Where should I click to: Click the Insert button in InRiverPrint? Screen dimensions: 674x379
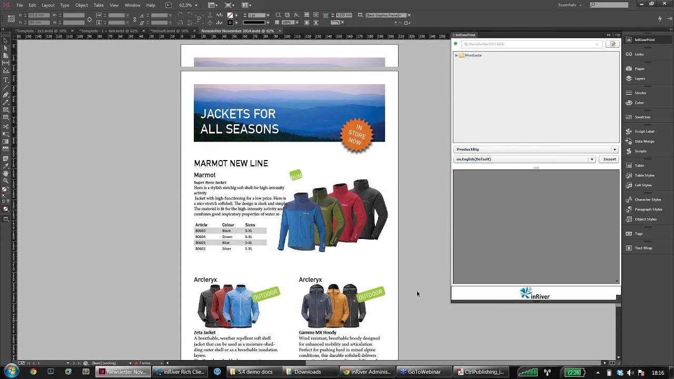pos(609,159)
